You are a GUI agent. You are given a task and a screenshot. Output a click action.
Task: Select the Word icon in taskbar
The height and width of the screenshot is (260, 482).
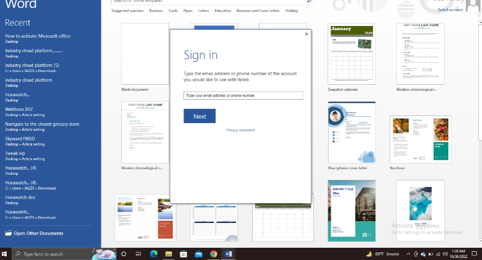pyautogui.click(x=229, y=254)
